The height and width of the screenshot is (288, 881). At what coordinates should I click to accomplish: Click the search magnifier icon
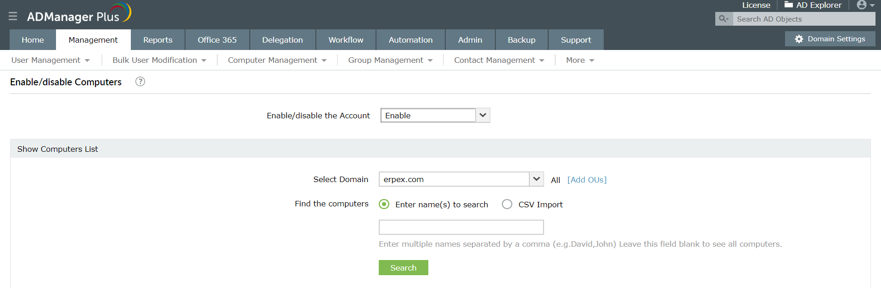tap(724, 19)
